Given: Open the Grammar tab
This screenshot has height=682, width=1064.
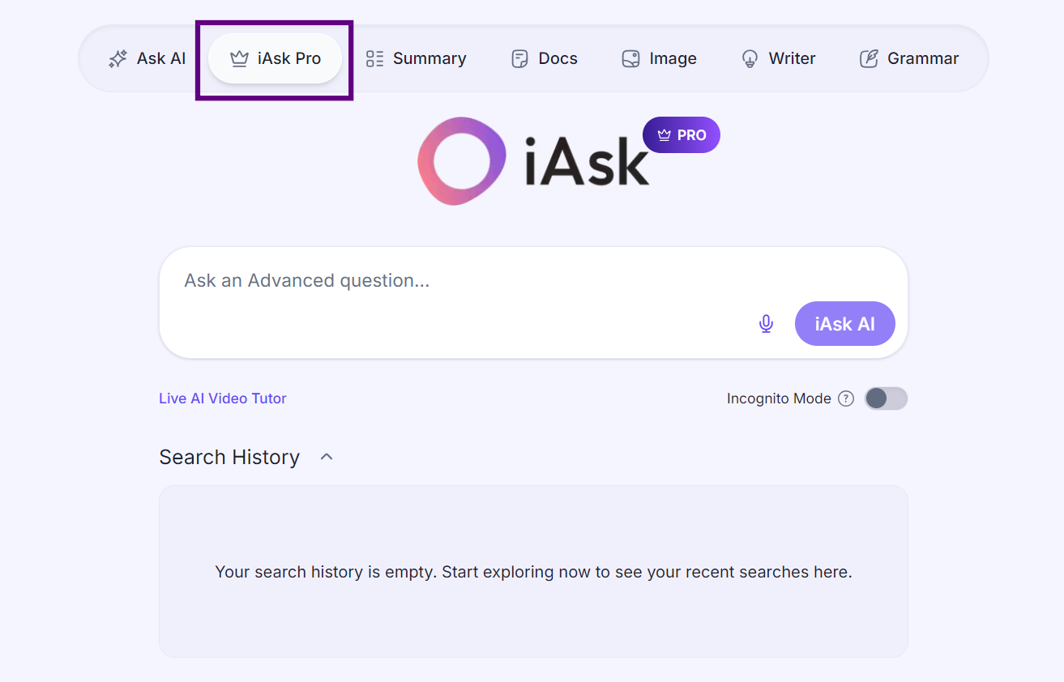Looking at the screenshot, I should point(908,58).
